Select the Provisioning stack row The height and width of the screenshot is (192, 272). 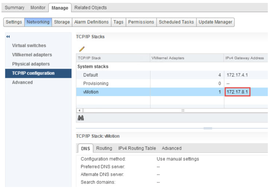(172, 84)
